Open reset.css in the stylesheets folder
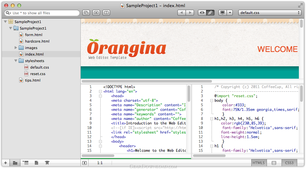The width and height of the screenshot is (306, 169). (38, 74)
